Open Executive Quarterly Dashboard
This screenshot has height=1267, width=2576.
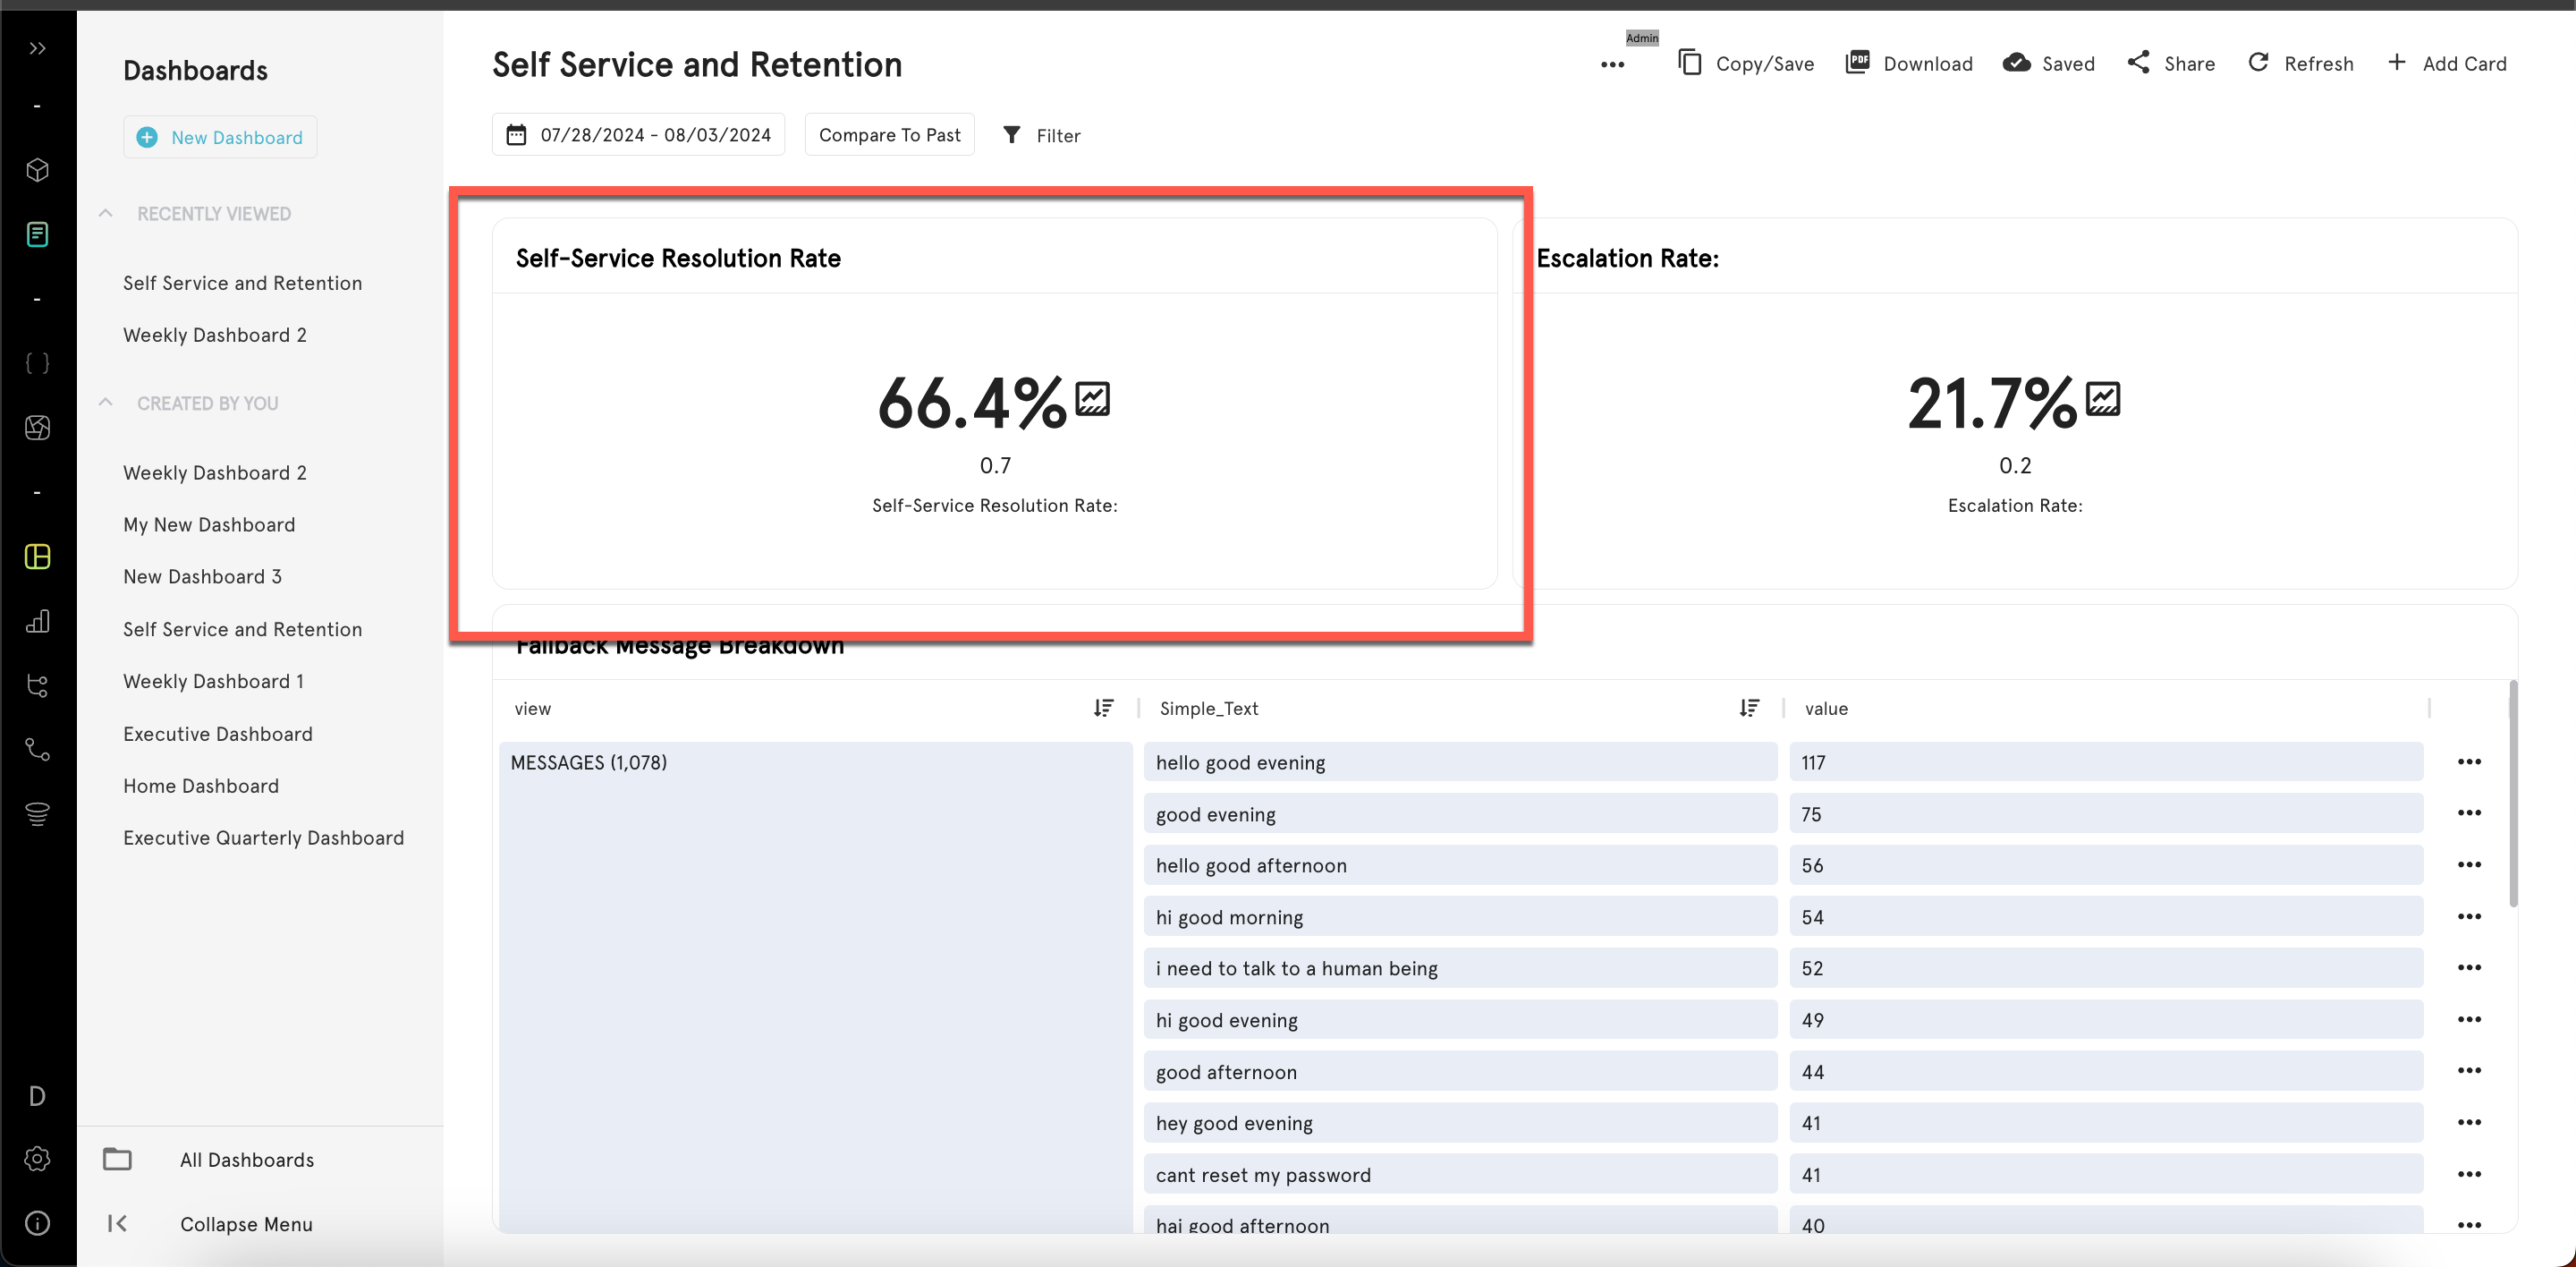(x=264, y=838)
